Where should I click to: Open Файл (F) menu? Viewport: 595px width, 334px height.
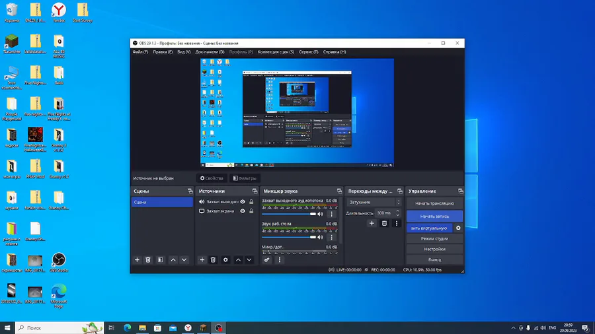tap(140, 52)
